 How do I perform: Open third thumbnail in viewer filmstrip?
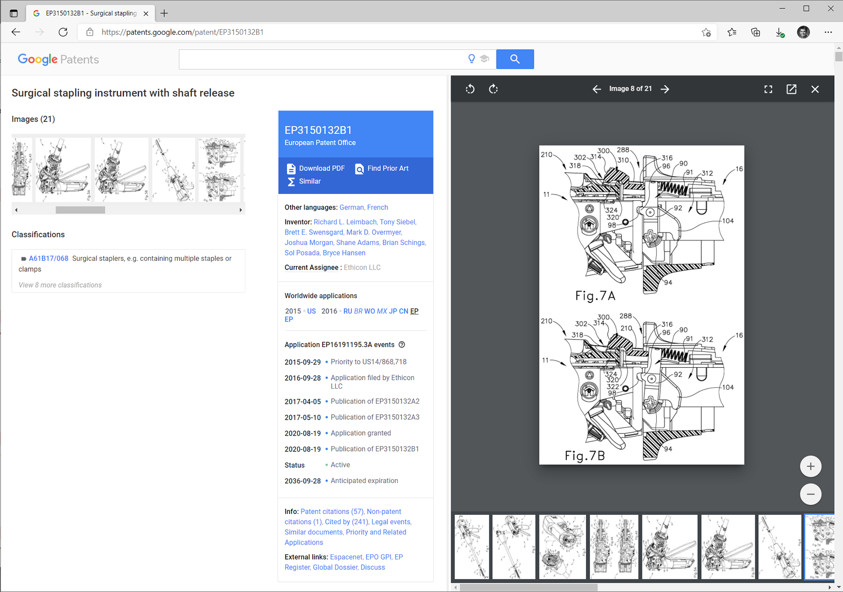562,547
